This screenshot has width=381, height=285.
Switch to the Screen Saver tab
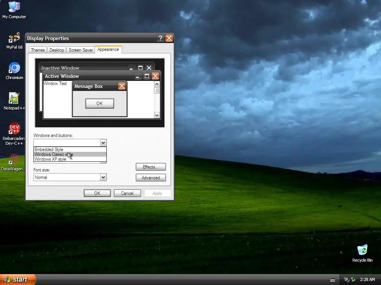tap(81, 50)
